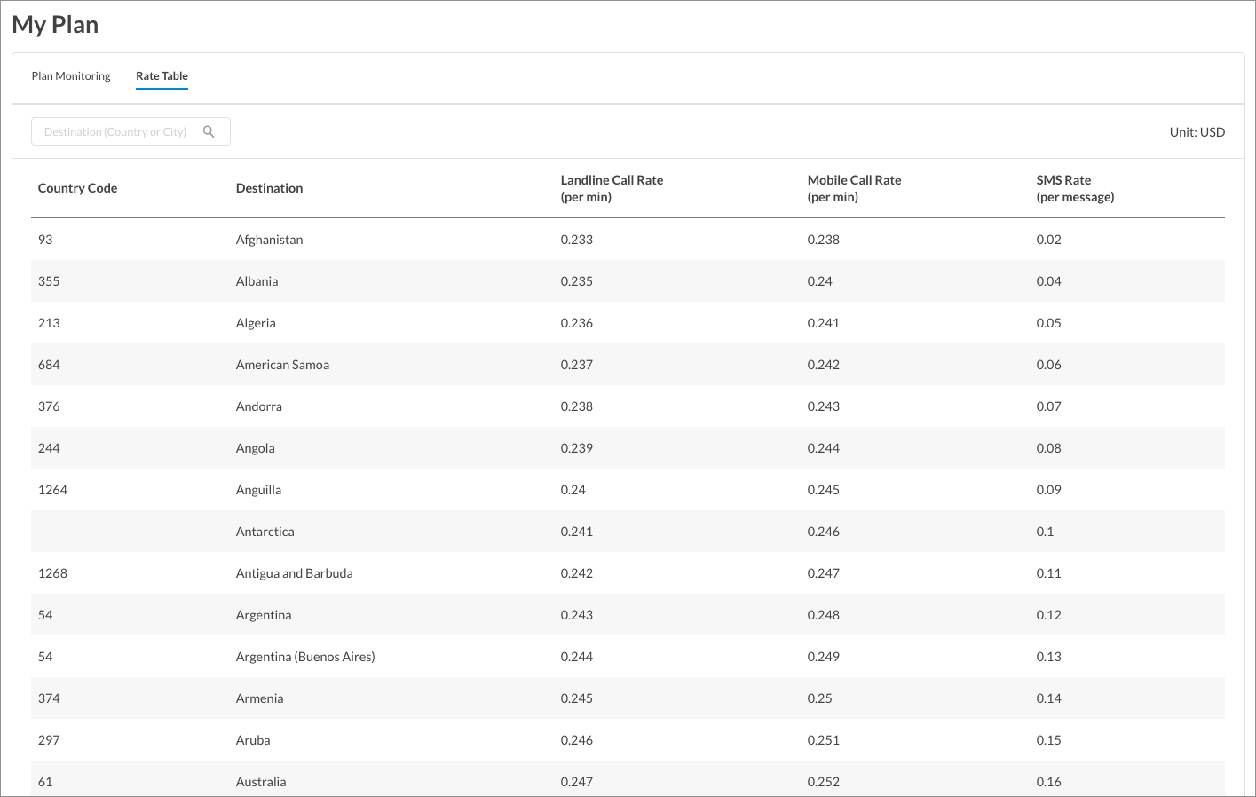Viewport: 1256px width, 797px height.
Task: Click the Mobile Call Rate column header
Action: (854, 188)
